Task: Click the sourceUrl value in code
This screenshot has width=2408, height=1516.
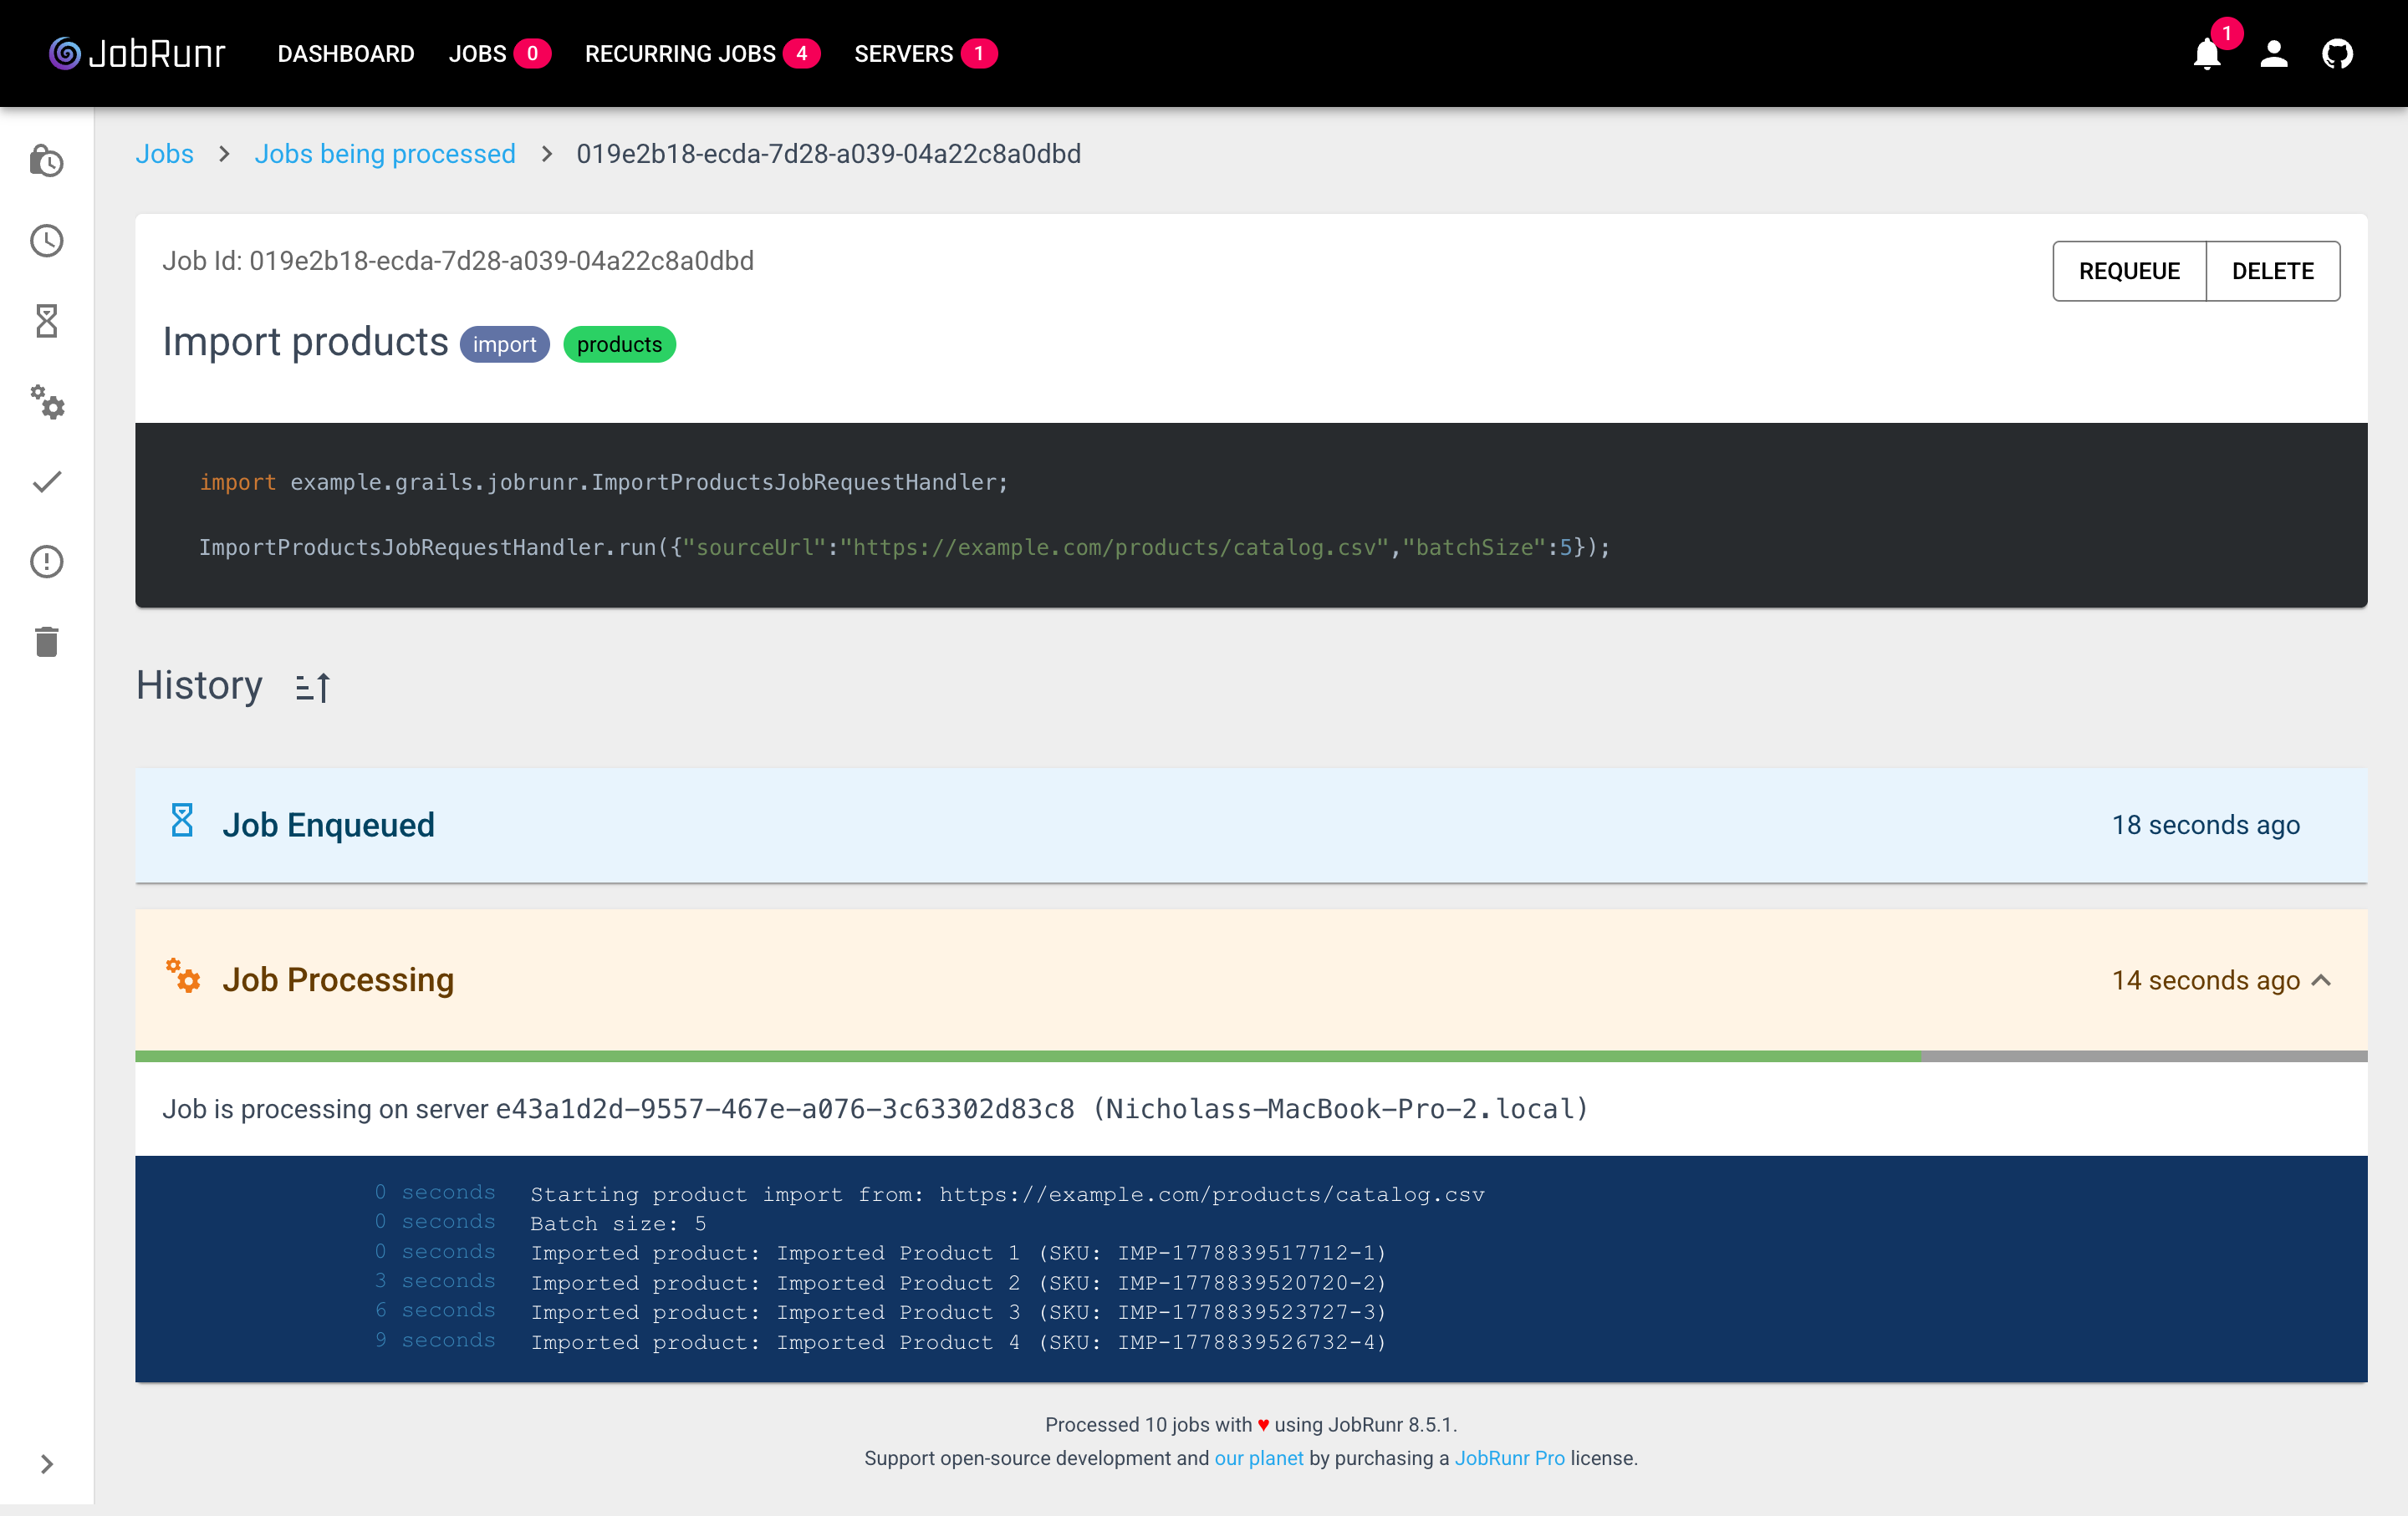Action: 1115,547
